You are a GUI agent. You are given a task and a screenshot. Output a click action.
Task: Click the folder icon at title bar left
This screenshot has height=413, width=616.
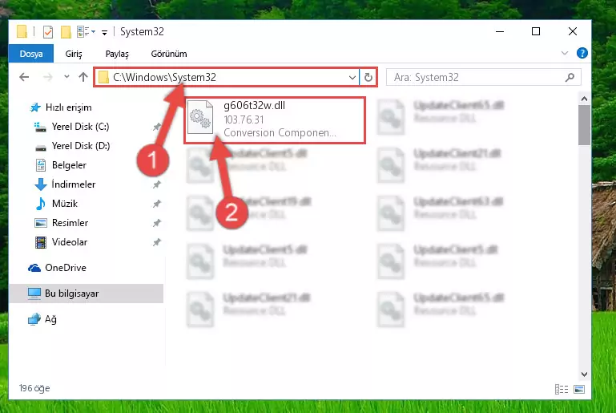tap(22, 32)
